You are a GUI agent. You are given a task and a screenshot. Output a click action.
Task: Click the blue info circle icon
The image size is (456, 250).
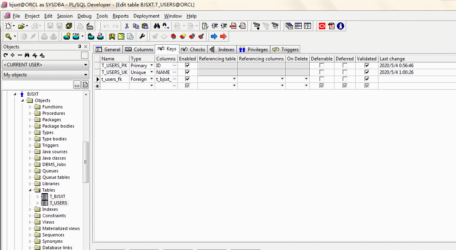[341, 26]
